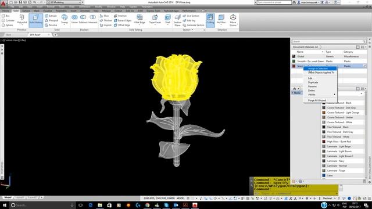This screenshot has width=372, height=209.
Task: Select the Cylinder primitive tool
Action: tap(8, 20)
